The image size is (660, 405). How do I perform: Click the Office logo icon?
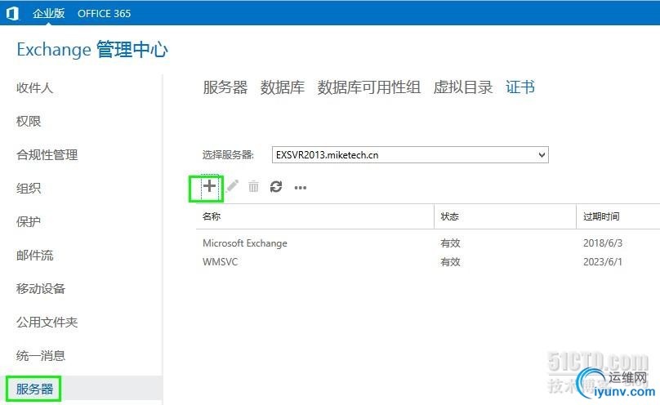click(x=12, y=13)
